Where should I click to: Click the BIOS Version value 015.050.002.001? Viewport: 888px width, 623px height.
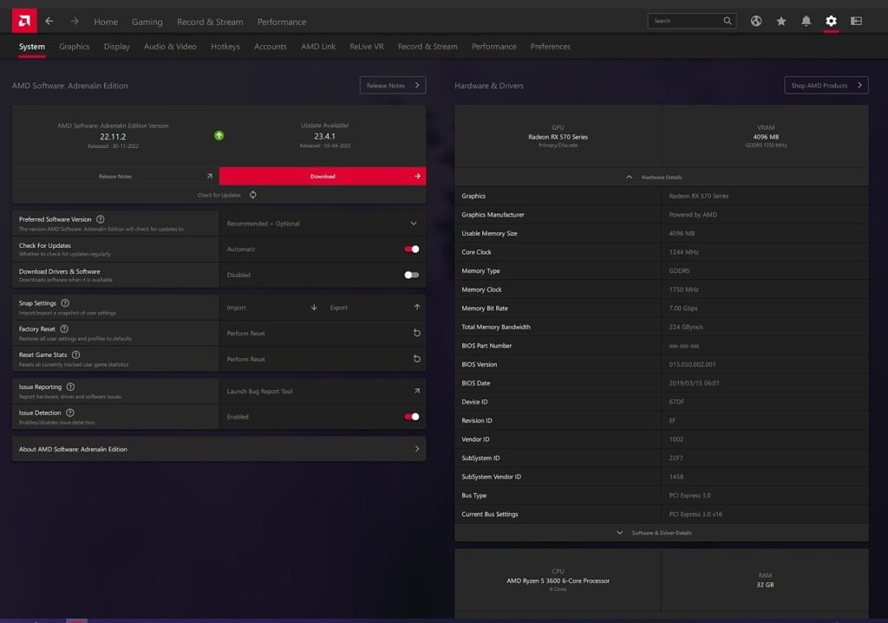(692, 365)
